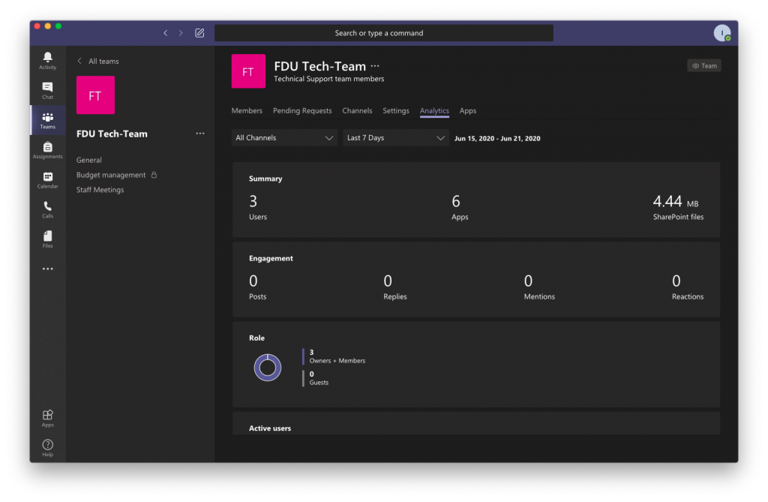Go back using the back arrow
The width and height of the screenshot is (768, 502).
[166, 33]
